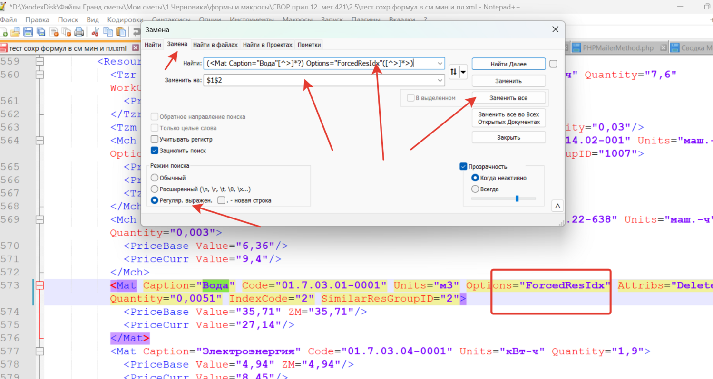Click the Paste clipboard toolbar icon

[121, 32]
